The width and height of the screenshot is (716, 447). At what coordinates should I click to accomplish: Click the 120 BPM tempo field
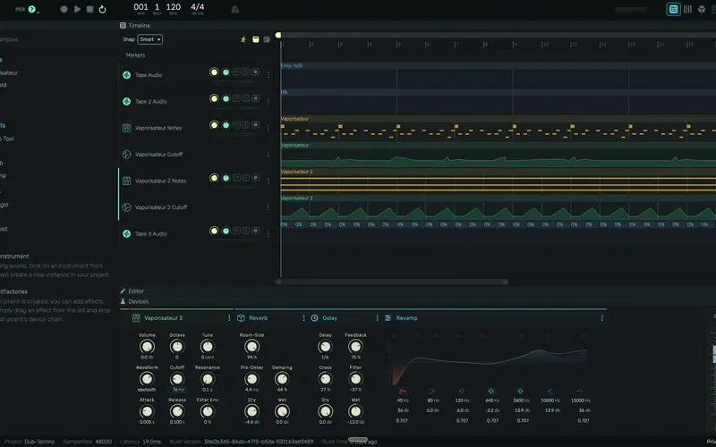pyautogui.click(x=173, y=9)
